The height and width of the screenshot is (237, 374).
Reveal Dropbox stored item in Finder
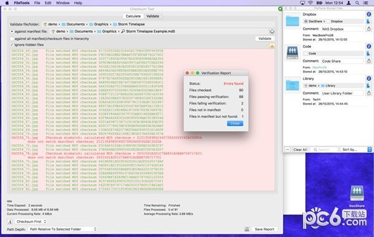click(369, 21)
